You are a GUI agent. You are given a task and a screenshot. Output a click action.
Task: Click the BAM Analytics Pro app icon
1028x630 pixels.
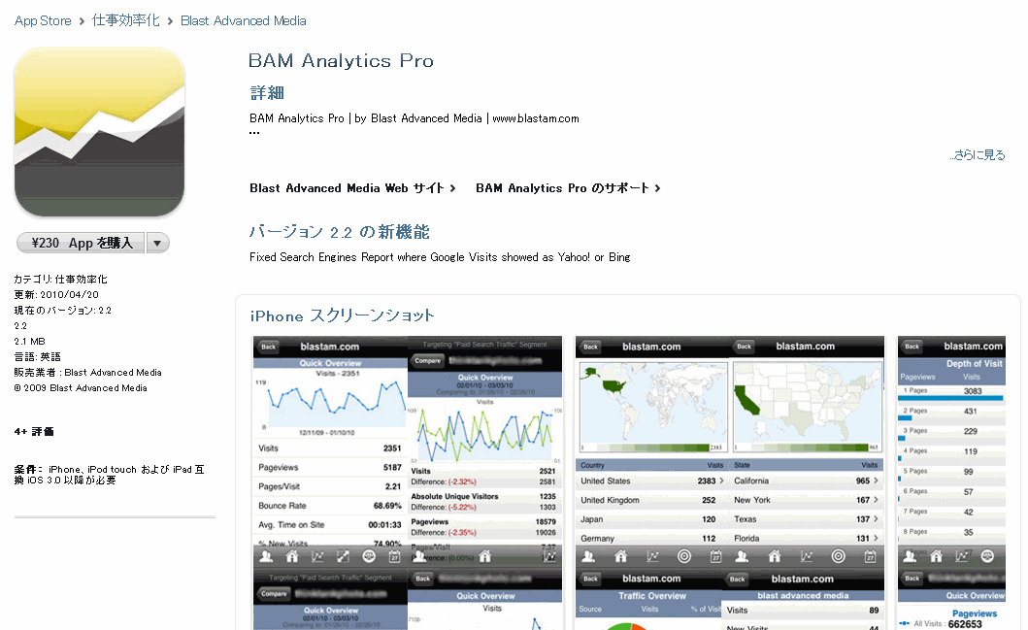pos(100,132)
